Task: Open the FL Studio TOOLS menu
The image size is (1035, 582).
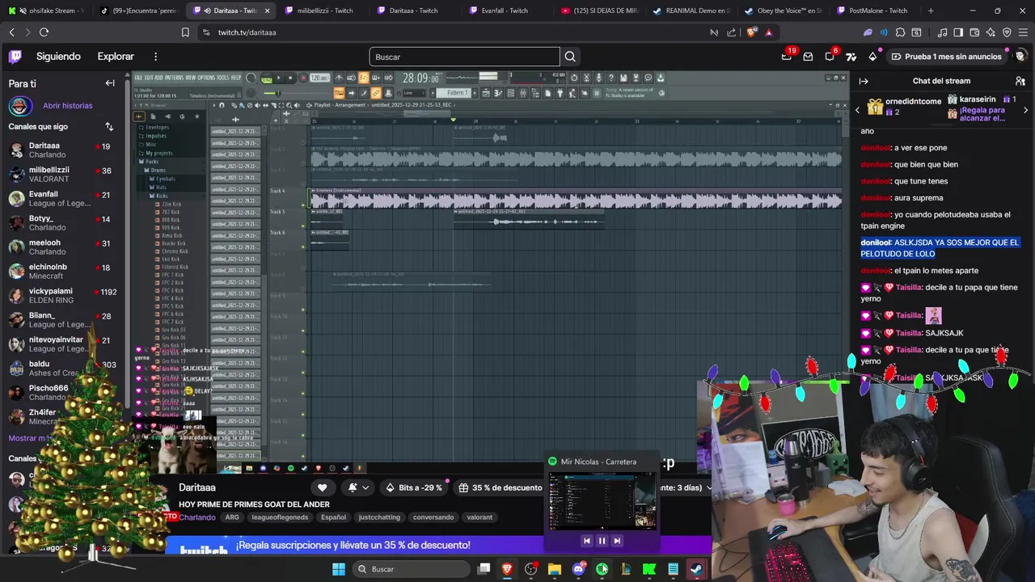Action: tap(222, 78)
